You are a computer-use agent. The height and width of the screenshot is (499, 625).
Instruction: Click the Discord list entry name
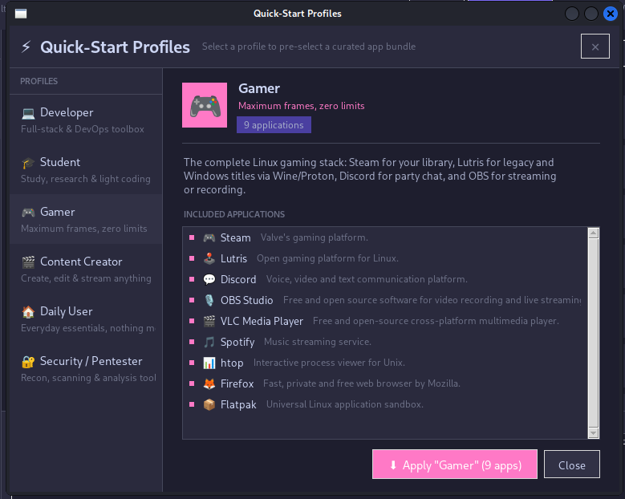pos(238,279)
